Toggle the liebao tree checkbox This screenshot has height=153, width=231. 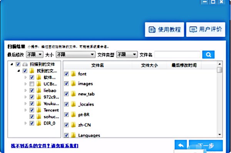[x=32, y=90]
